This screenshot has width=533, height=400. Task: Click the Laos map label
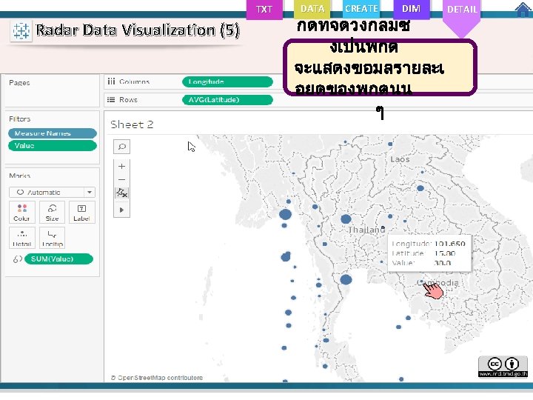pos(400,159)
